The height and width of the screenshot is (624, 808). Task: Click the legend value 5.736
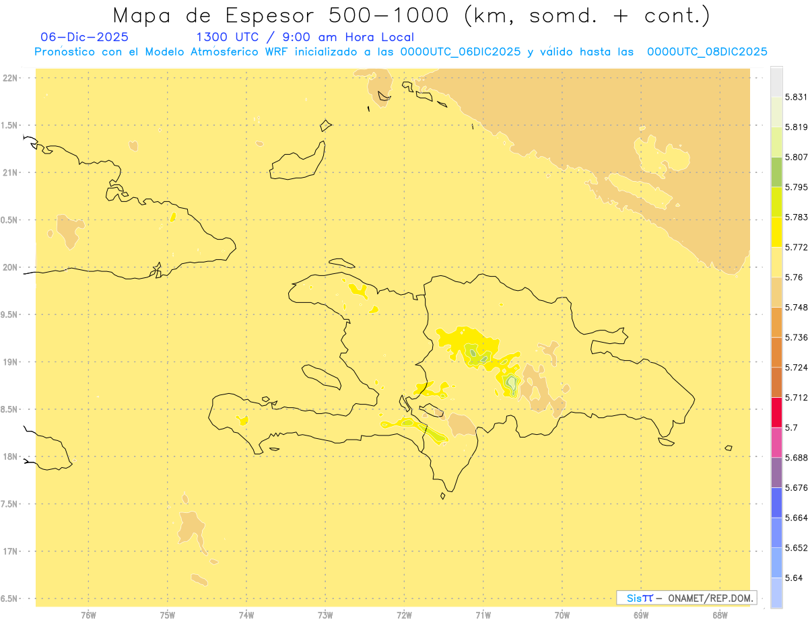[x=797, y=337]
